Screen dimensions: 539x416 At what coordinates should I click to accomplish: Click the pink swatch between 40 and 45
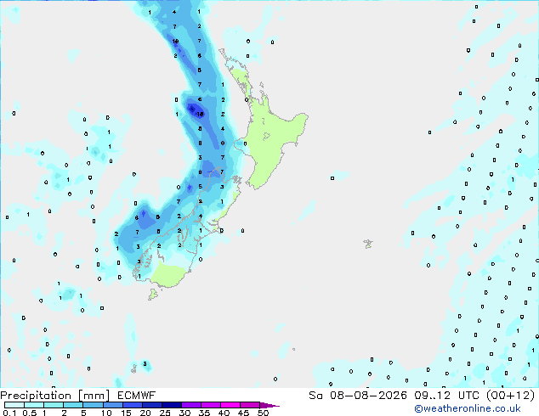coord(230,405)
